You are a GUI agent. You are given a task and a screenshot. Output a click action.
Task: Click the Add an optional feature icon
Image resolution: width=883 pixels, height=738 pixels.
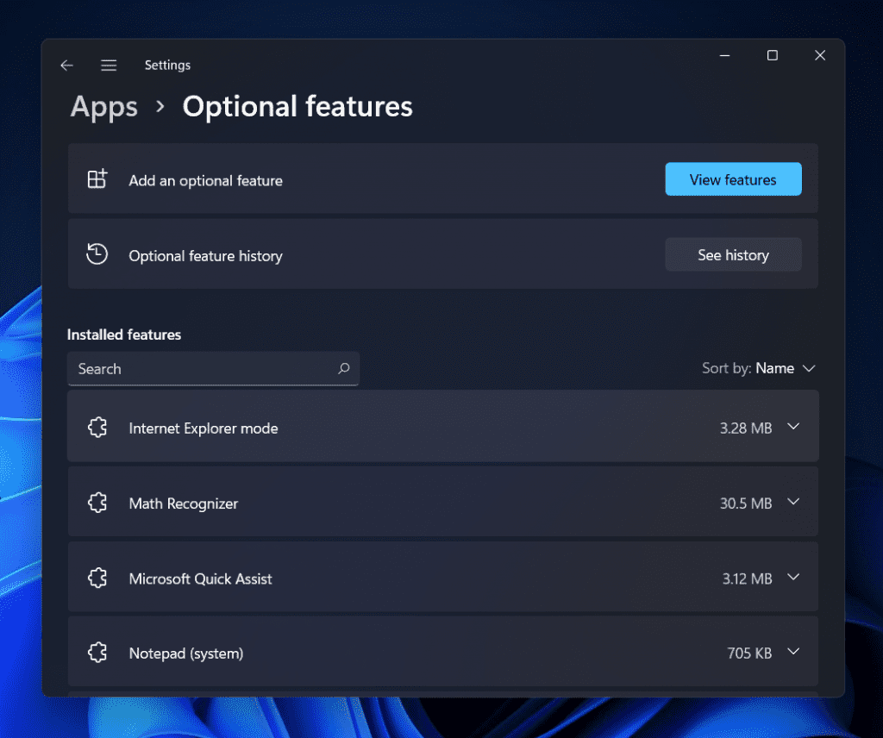tap(97, 179)
